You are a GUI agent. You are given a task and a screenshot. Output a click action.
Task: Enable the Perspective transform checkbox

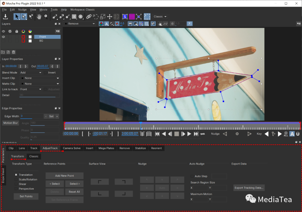(x=16, y=189)
